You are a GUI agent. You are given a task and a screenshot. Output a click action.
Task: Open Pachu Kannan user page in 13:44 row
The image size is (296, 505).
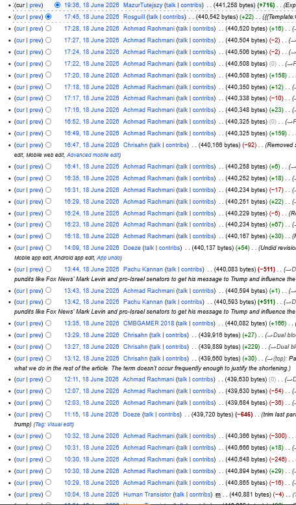(143, 269)
